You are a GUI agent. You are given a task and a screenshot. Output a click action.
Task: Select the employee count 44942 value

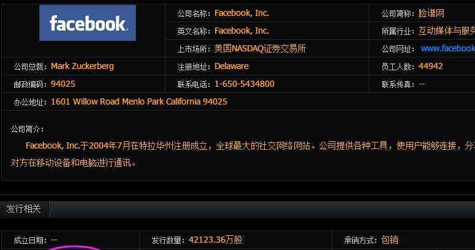tap(430, 66)
